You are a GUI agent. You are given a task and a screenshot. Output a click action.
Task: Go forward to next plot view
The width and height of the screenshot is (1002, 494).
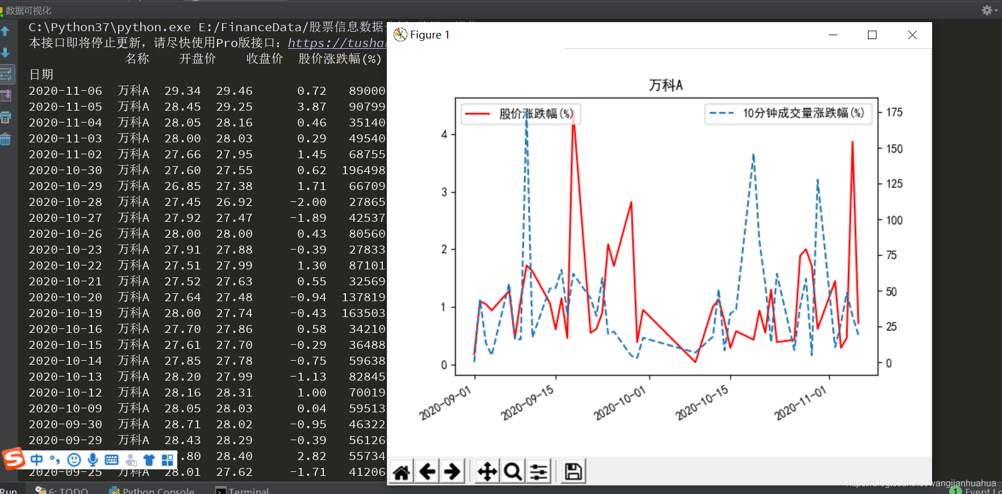pos(453,472)
